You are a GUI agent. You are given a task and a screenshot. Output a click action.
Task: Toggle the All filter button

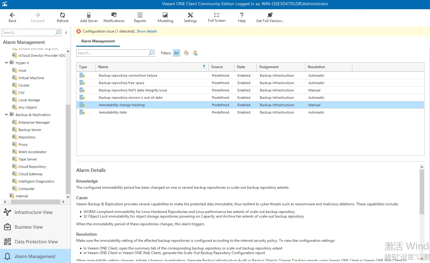tap(176, 53)
